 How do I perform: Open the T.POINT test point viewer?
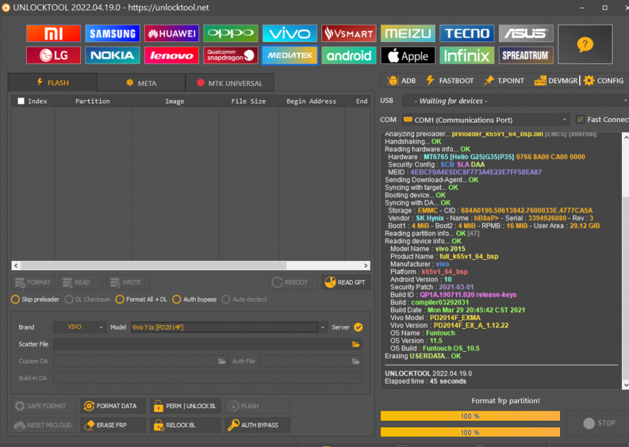[x=504, y=80]
